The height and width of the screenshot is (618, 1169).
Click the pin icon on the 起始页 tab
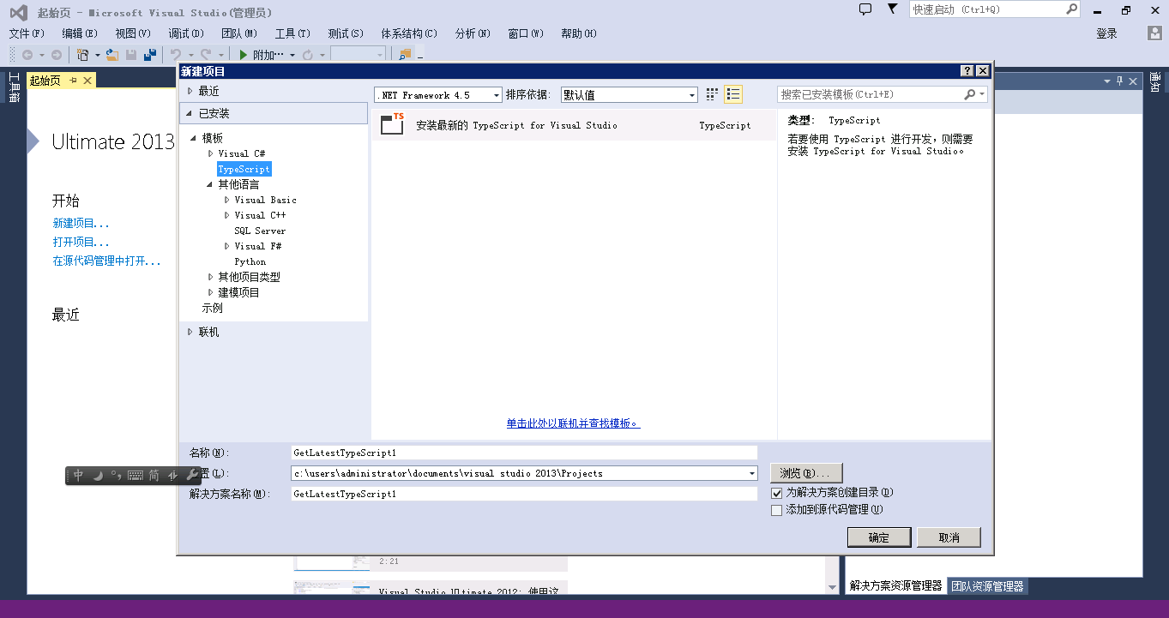73,80
